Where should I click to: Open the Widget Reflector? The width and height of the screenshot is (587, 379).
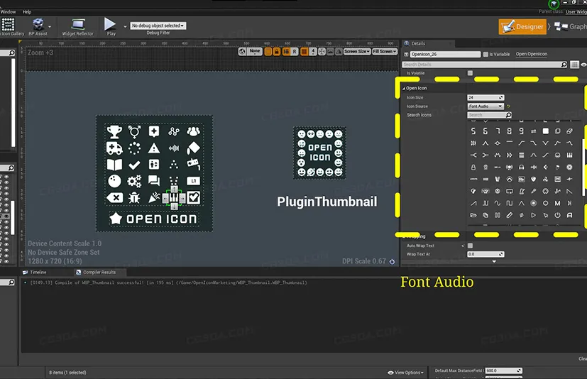pyautogui.click(x=77, y=27)
